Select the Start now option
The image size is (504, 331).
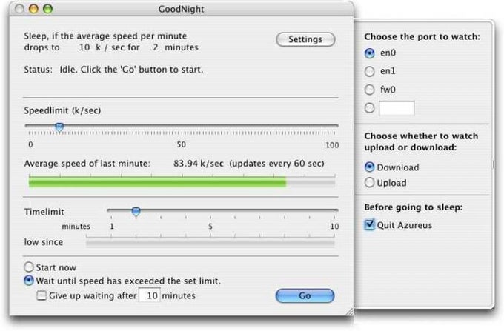point(29,267)
